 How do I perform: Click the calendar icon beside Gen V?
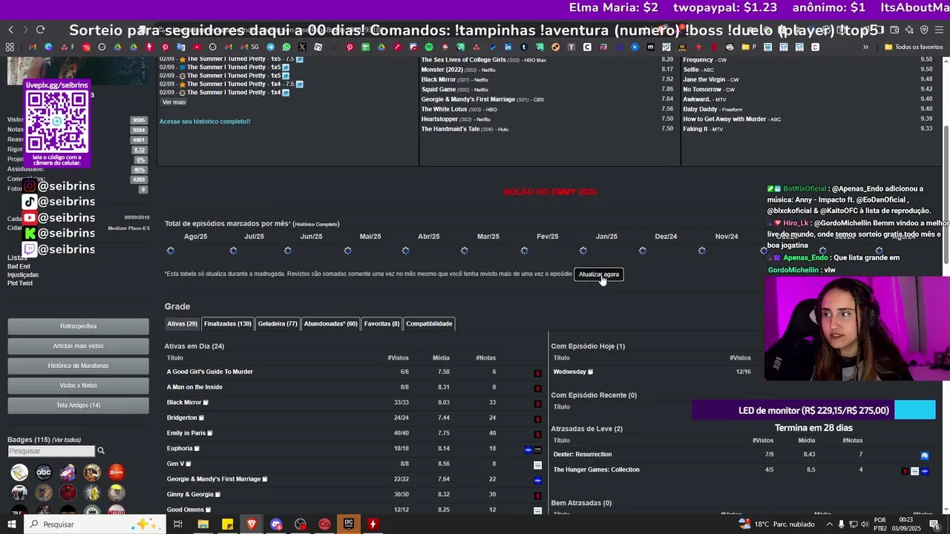(x=189, y=464)
